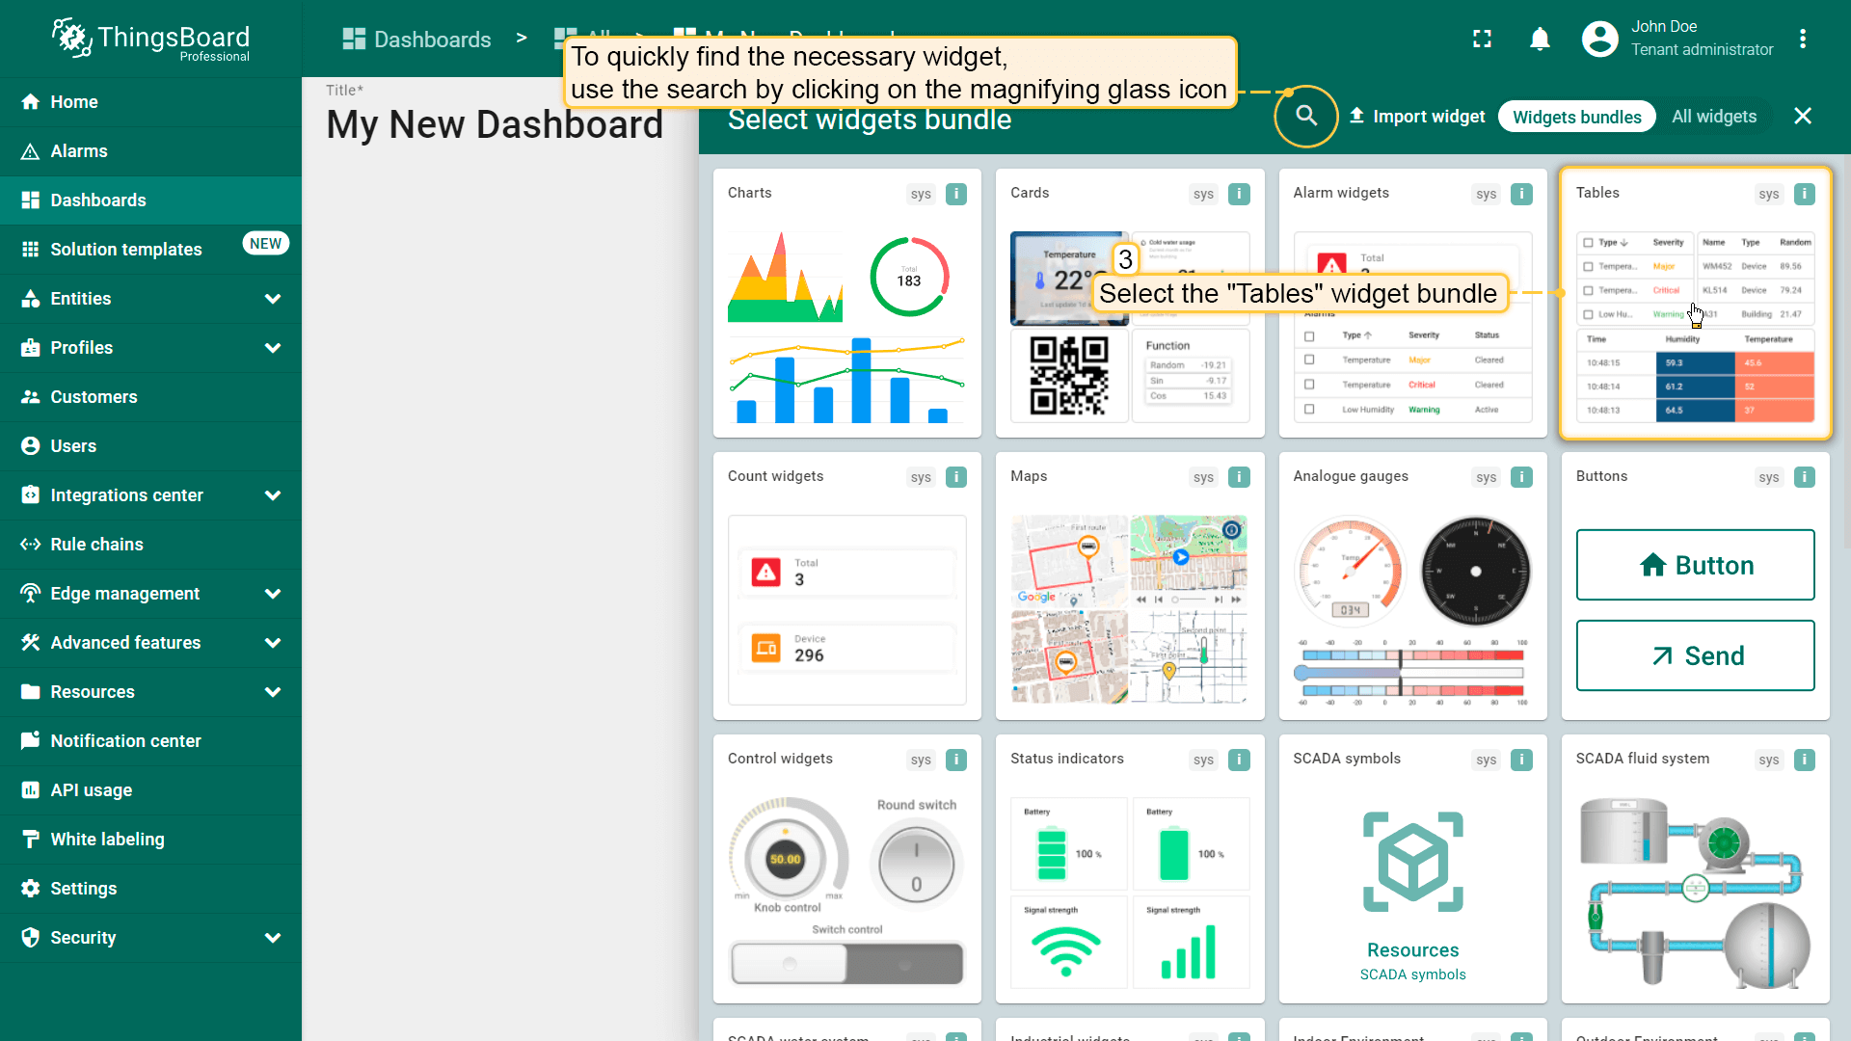Expand the Integrations center section
The image size is (1851, 1041).
point(273,495)
